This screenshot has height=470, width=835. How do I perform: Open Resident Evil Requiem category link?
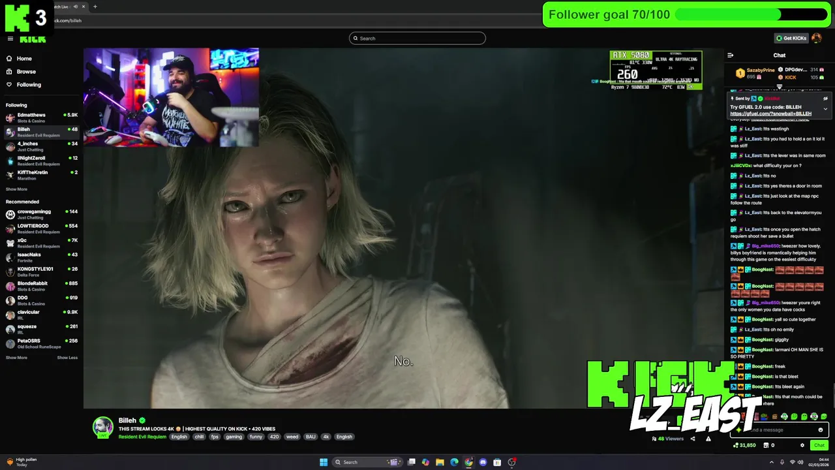(x=142, y=437)
